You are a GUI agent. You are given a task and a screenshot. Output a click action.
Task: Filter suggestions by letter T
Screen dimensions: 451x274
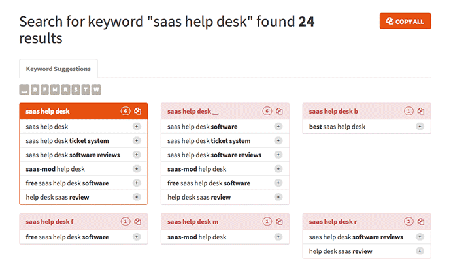(x=86, y=89)
